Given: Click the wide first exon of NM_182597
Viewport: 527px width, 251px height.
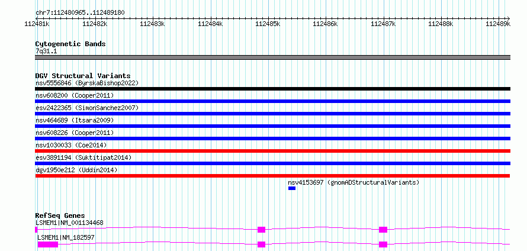Looking at the screenshot, I should (x=48, y=244).
